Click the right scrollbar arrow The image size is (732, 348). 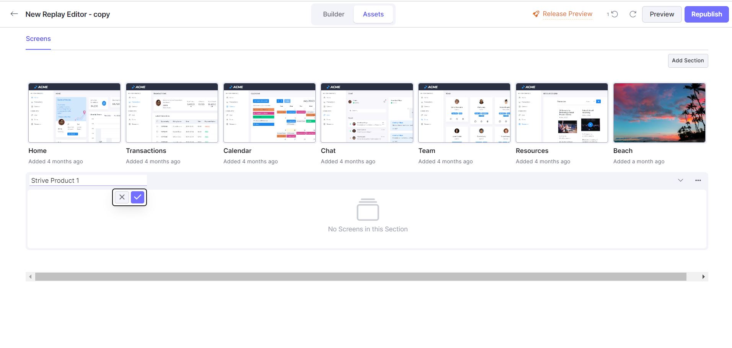coord(703,276)
